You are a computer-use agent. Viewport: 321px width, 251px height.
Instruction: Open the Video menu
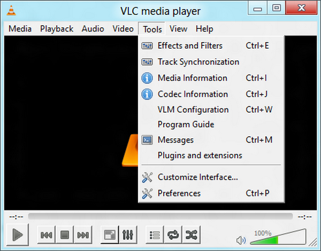click(123, 29)
